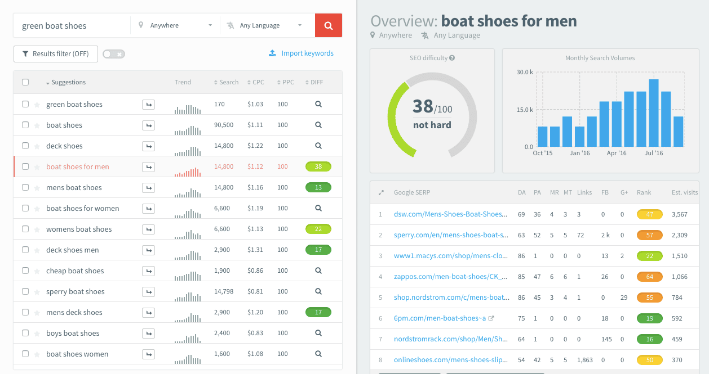Click the www1.macys.com SERP result
The height and width of the screenshot is (374, 709).
451,256
